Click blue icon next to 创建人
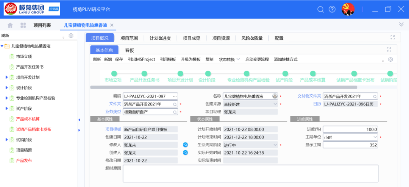The width and height of the screenshot is (409, 187). (185, 153)
